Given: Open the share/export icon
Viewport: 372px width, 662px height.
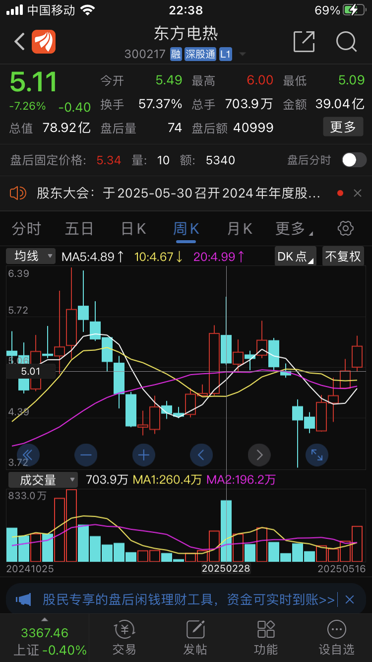Looking at the screenshot, I should 304,42.
